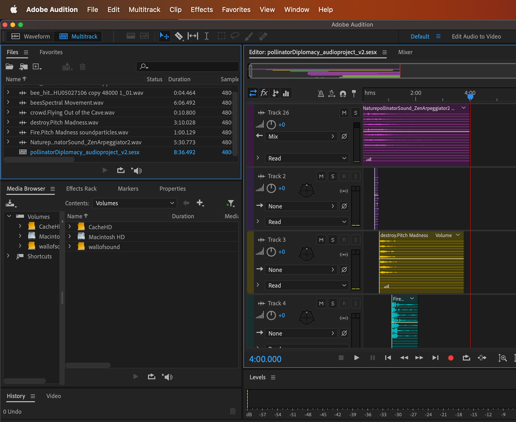Solo Track 26
The width and height of the screenshot is (516, 422).
coord(356,113)
